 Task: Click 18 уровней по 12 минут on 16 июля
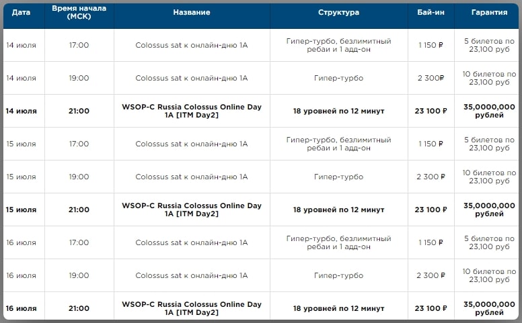click(x=338, y=308)
